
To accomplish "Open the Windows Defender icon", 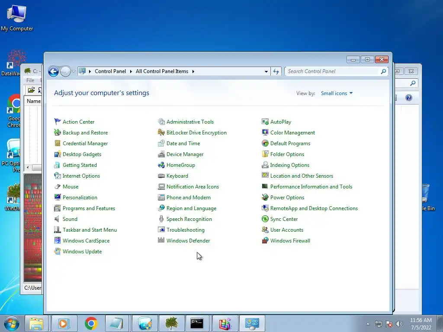I will (x=161, y=240).
